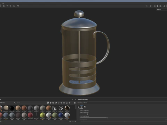Select the Environment maps image filter icon

tap(67, 103)
